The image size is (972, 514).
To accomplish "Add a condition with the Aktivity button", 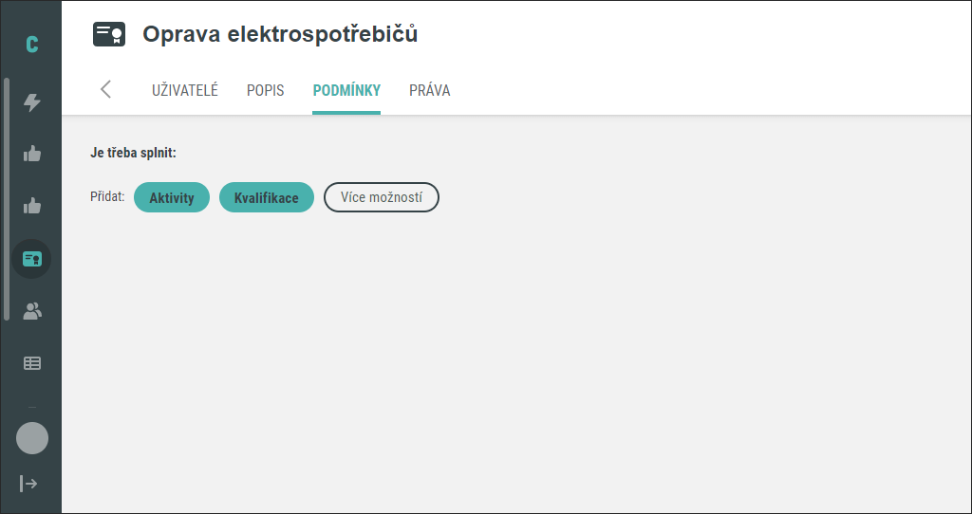I will pyautogui.click(x=172, y=197).
